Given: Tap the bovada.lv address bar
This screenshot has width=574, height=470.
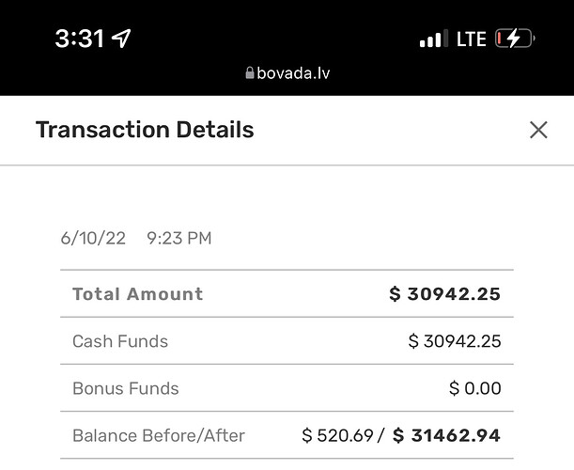Looking at the screenshot, I should click(x=287, y=73).
